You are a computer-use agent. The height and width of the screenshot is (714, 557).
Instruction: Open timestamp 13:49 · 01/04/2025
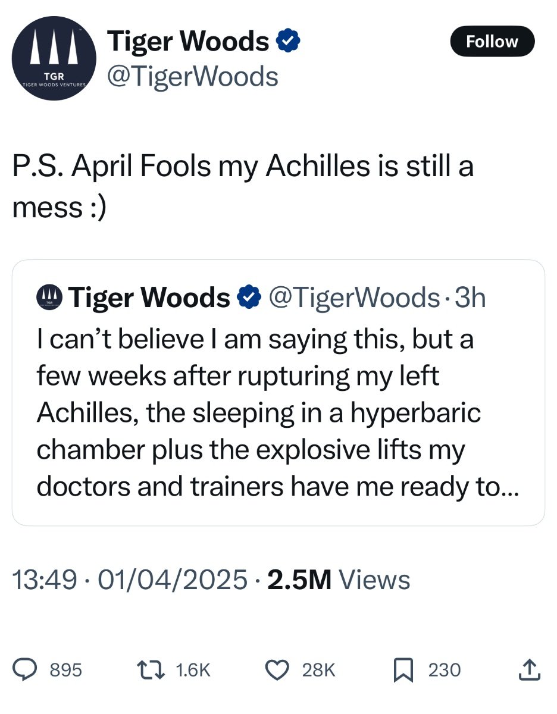(130, 578)
